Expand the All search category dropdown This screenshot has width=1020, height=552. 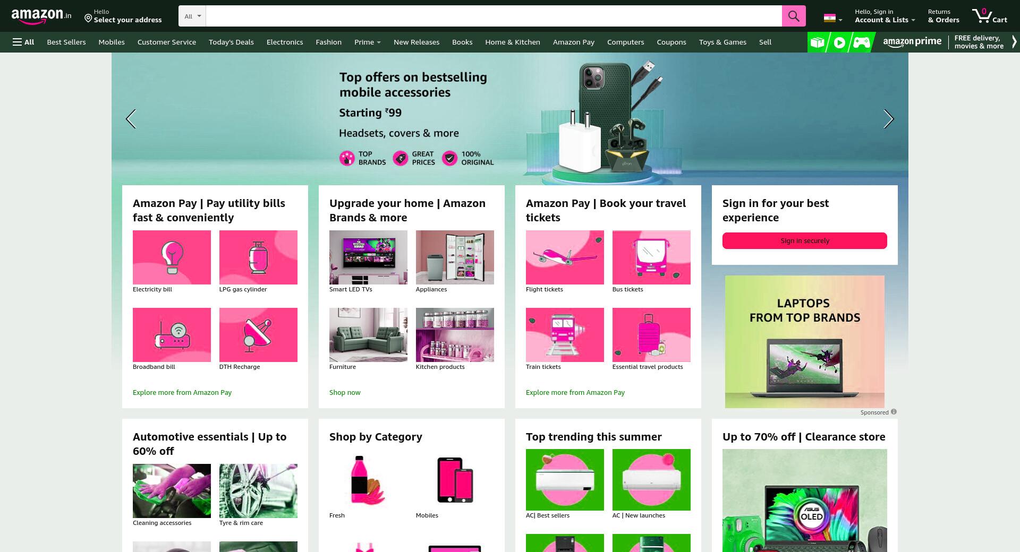coord(192,16)
